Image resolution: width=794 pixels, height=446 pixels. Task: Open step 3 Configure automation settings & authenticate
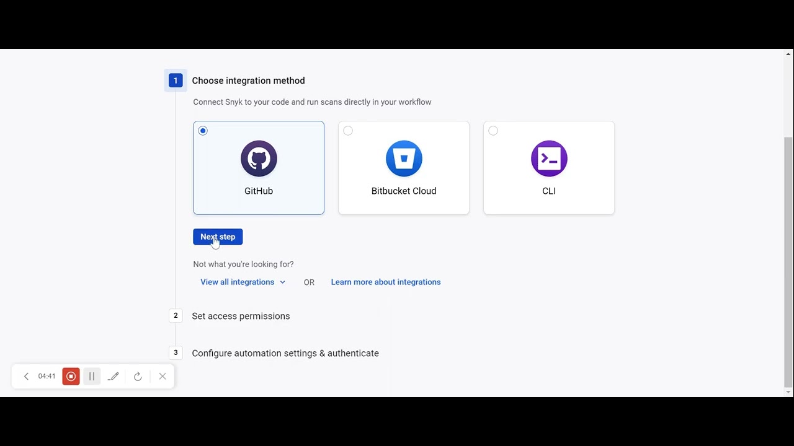coord(285,353)
